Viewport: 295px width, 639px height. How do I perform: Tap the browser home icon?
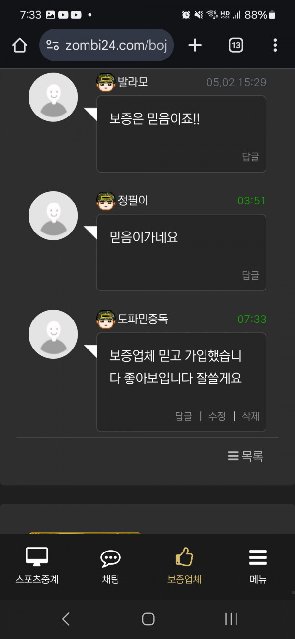pos(19,46)
